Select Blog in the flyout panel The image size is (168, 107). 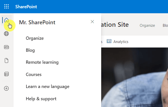(x=30, y=50)
